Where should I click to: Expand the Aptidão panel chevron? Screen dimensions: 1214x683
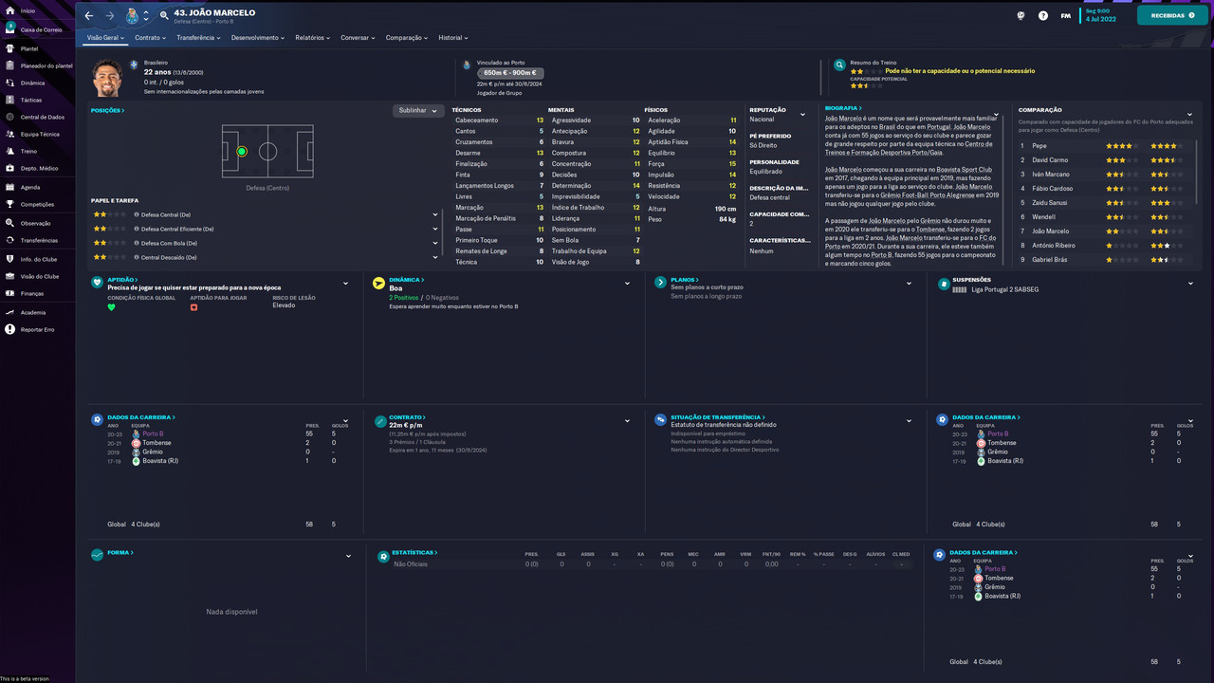[x=348, y=284]
